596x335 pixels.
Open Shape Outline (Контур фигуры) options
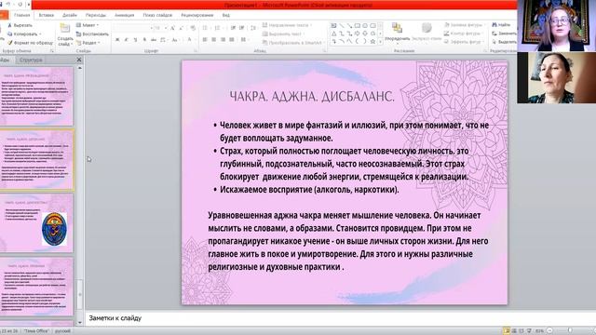465,33
